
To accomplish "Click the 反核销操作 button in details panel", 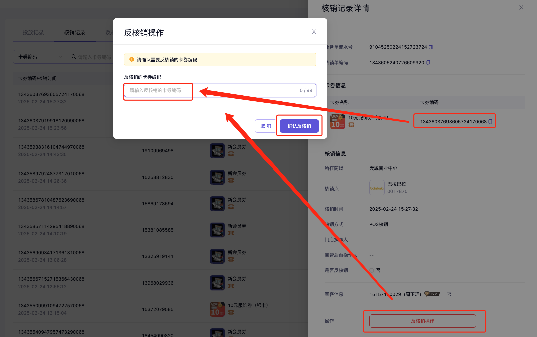I will coord(422,321).
